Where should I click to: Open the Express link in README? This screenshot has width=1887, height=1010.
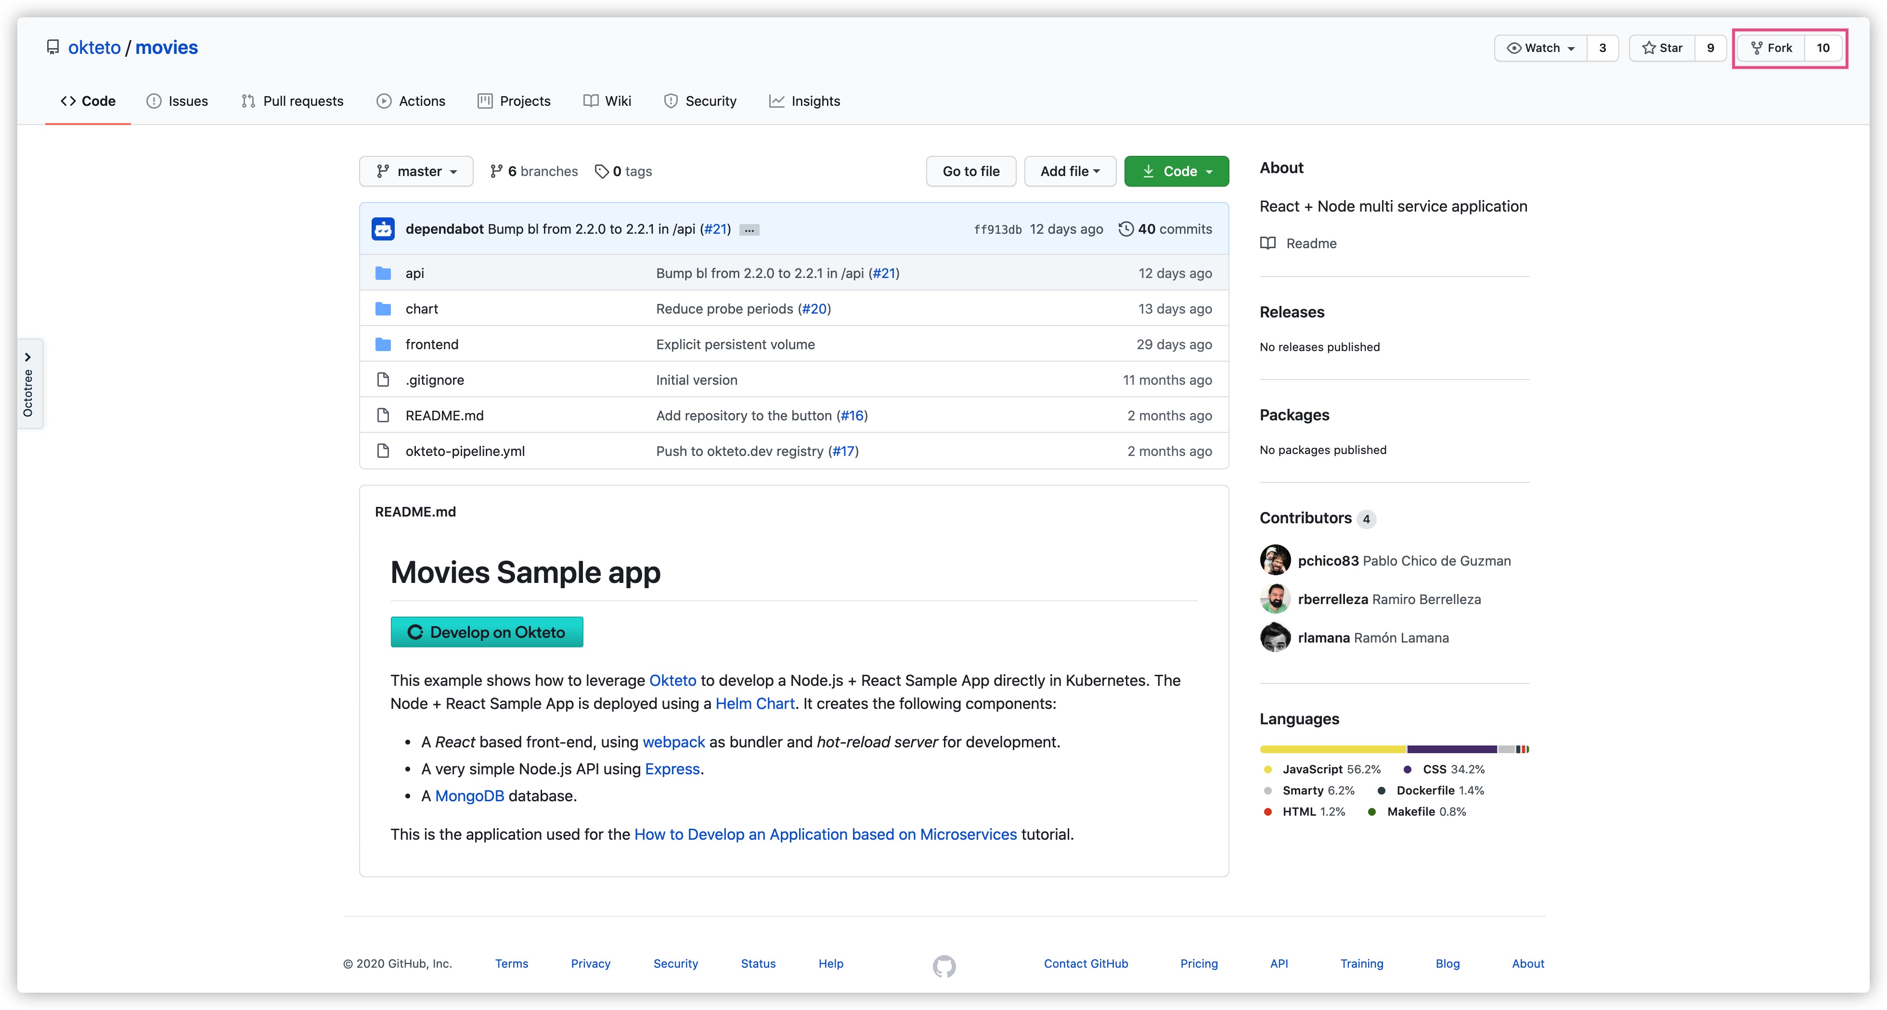pos(672,769)
